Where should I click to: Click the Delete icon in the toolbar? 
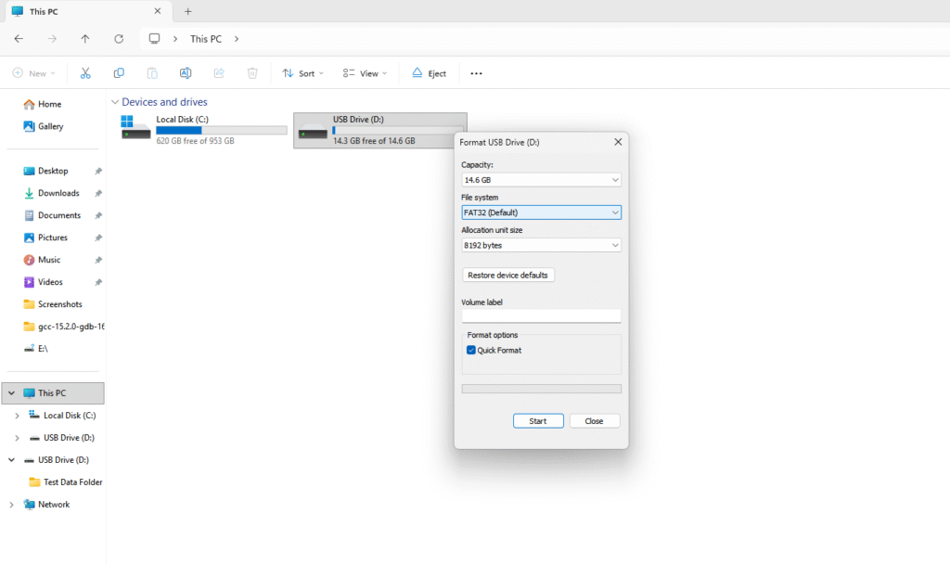pos(252,72)
